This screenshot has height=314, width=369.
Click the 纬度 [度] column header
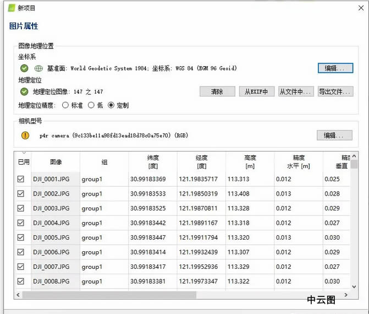[x=153, y=162]
